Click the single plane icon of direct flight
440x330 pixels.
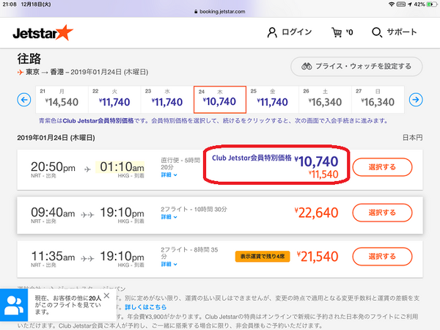(x=87, y=169)
